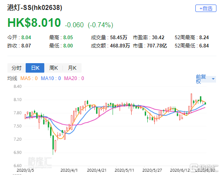Image resolution: width=221 pixels, height=175 pixels.
Task: Click the 市值 value 707.78亿
Action: point(157,46)
